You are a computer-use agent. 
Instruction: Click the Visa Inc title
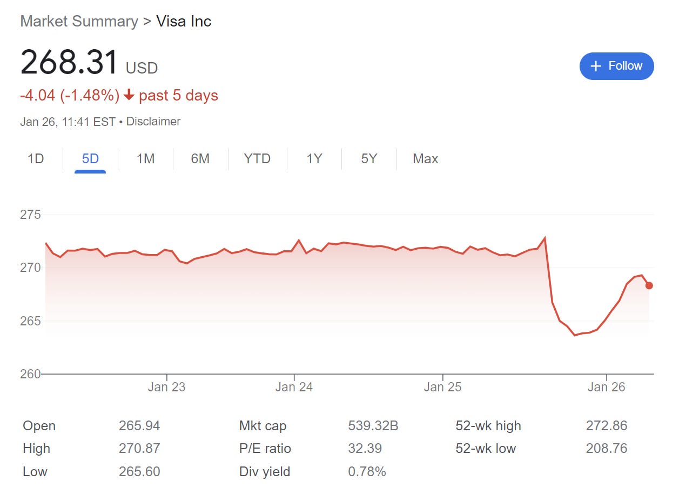(184, 22)
